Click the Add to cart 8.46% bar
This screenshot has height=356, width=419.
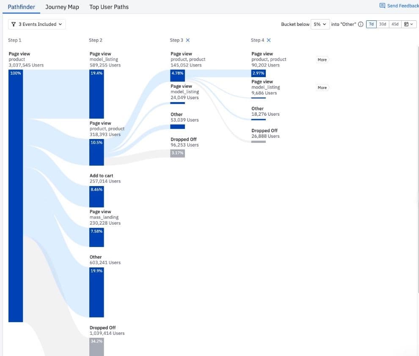pos(96,196)
